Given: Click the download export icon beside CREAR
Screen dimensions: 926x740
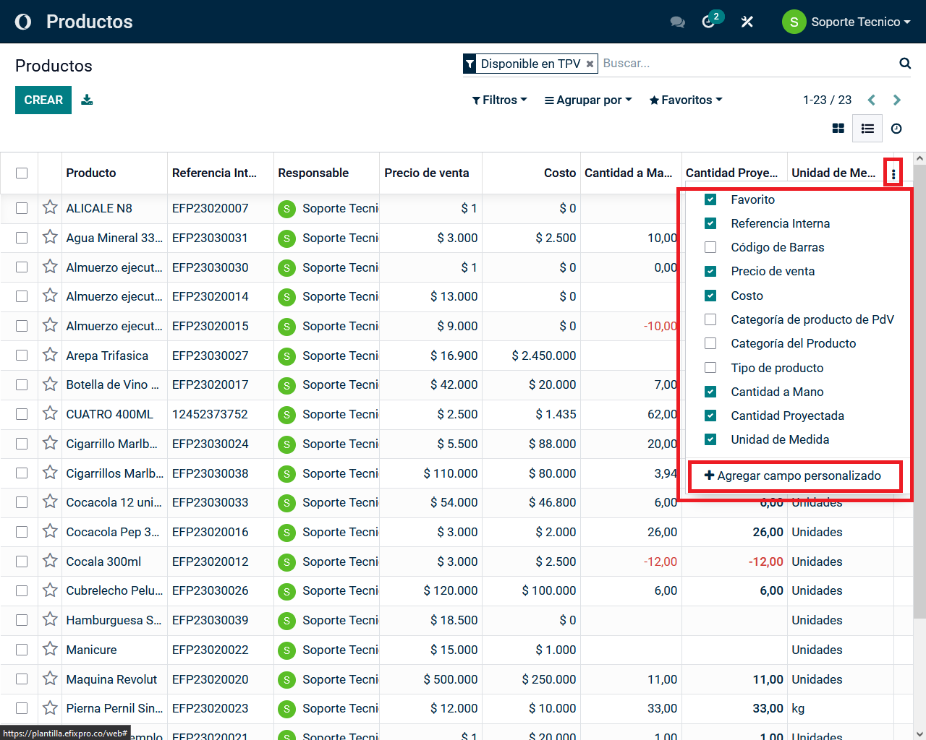Looking at the screenshot, I should 87,100.
